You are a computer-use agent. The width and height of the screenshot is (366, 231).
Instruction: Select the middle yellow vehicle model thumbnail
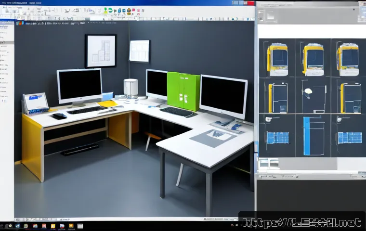coord(314,59)
